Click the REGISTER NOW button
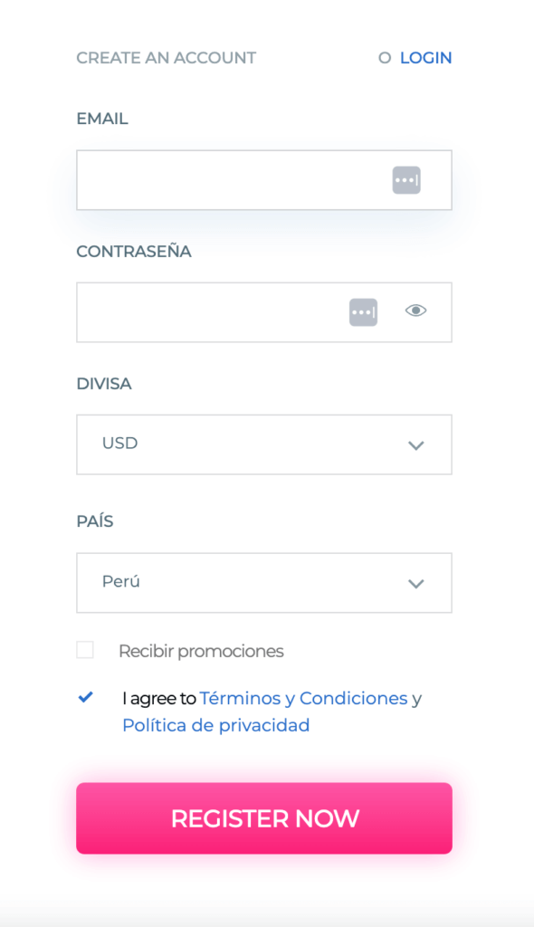This screenshot has width=534, height=927. click(x=264, y=818)
